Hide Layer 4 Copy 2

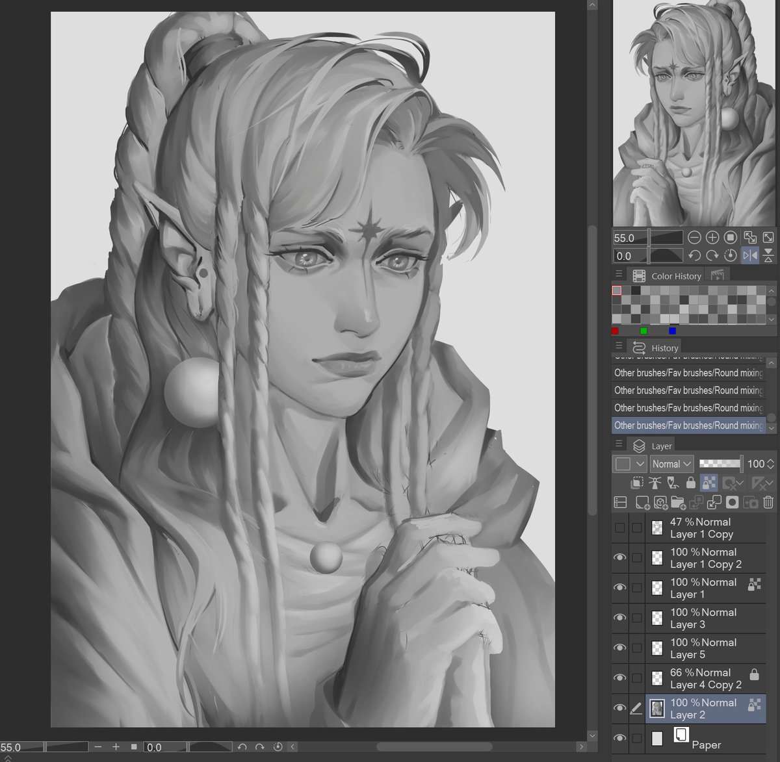pos(619,678)
